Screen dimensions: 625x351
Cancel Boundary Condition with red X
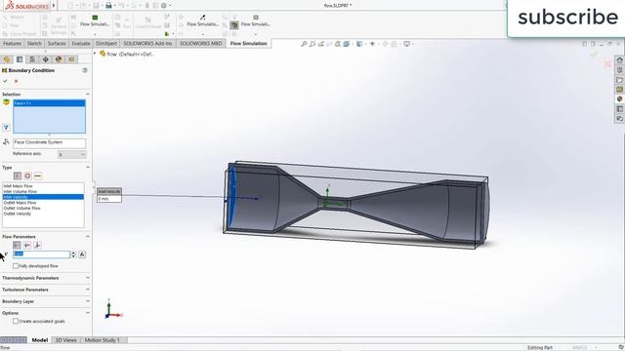16,81
